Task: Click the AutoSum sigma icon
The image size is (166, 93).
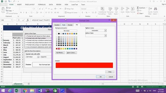Action: point(138,8)
